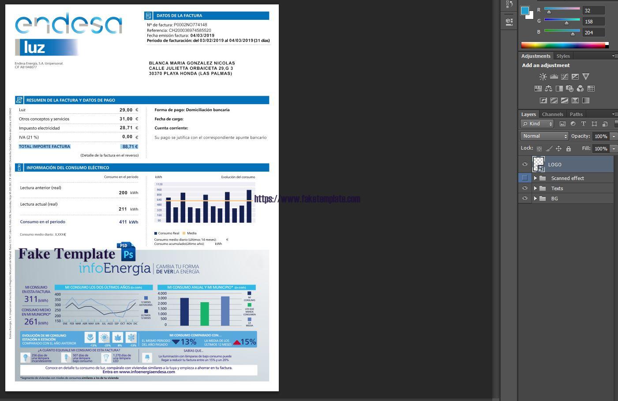
Task: Show the Scanned effect layer
Action: point(525,178)
